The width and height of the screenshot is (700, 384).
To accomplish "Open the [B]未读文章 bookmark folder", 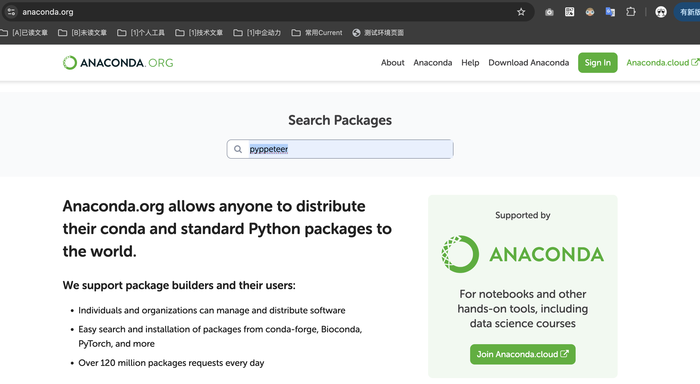I will pyautogui.click(x=82, y=33).
